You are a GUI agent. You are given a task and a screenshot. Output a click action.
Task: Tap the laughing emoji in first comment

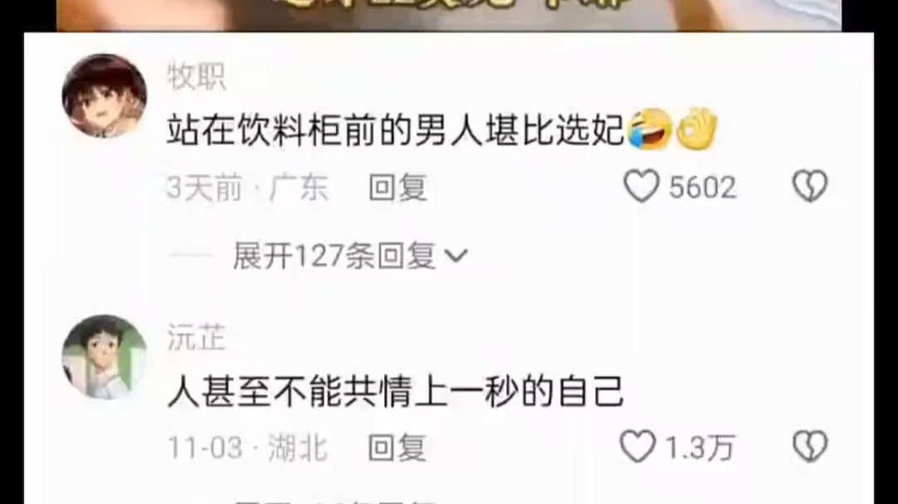click(650, 129)
